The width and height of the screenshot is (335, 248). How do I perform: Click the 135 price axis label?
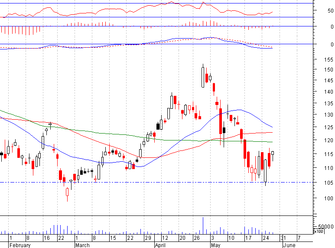pos(328,104)
